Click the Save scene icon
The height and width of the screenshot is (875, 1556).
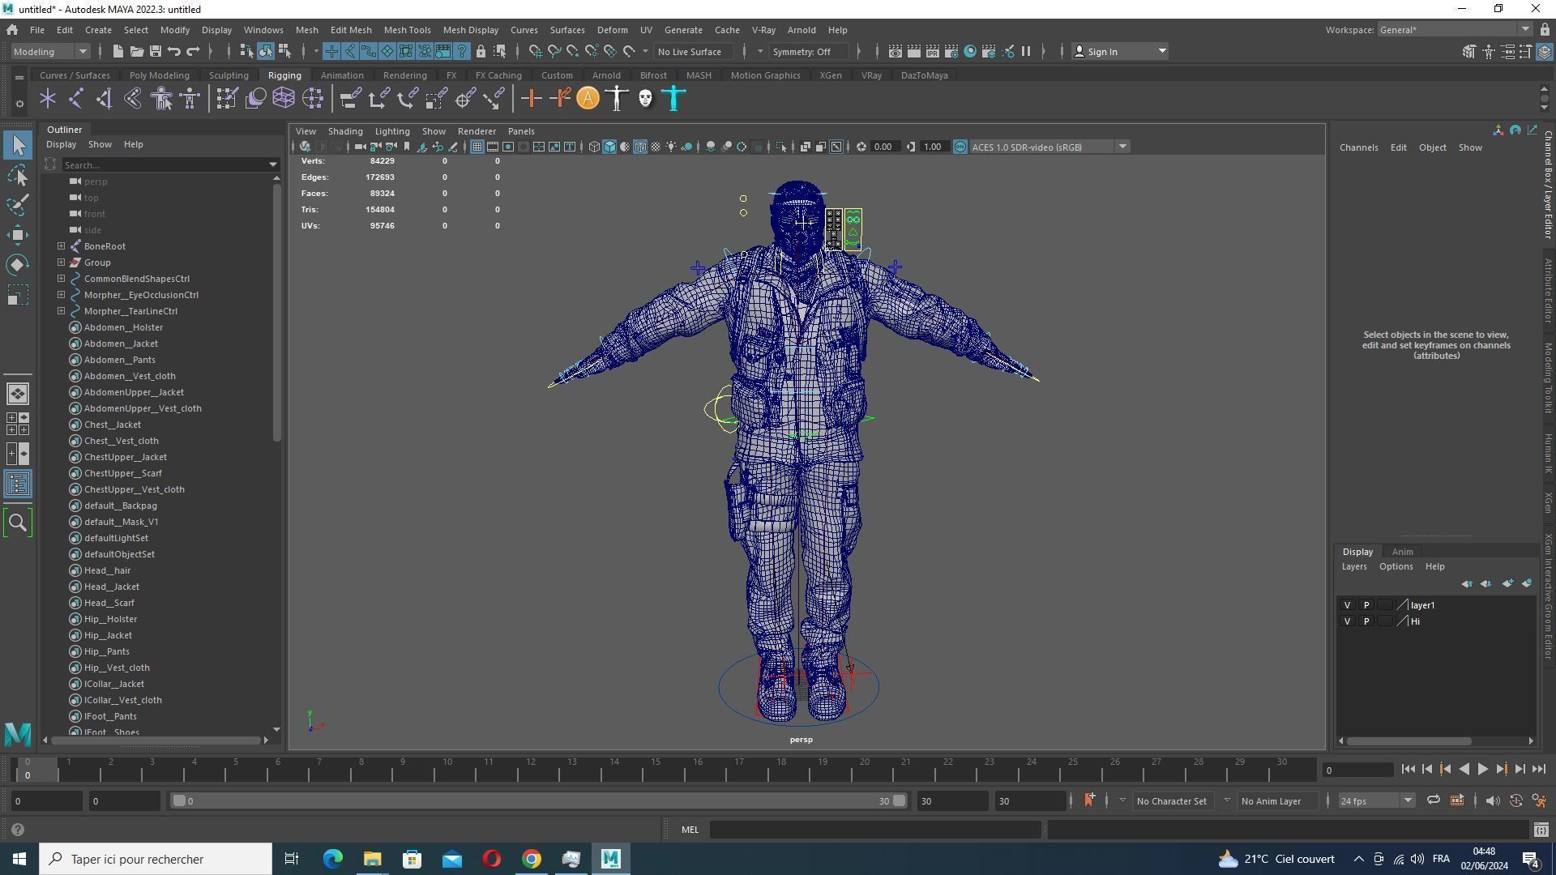155,51
